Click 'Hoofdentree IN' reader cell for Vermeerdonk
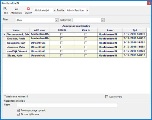Viewport: 152px width, 120px height. tap(110, 34)
